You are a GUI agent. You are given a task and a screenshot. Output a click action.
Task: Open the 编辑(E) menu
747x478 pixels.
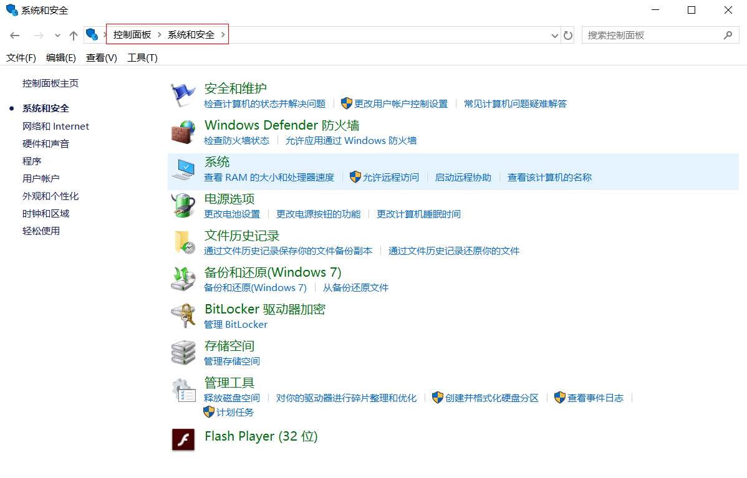pyautogui.click(x=61, y=57)
